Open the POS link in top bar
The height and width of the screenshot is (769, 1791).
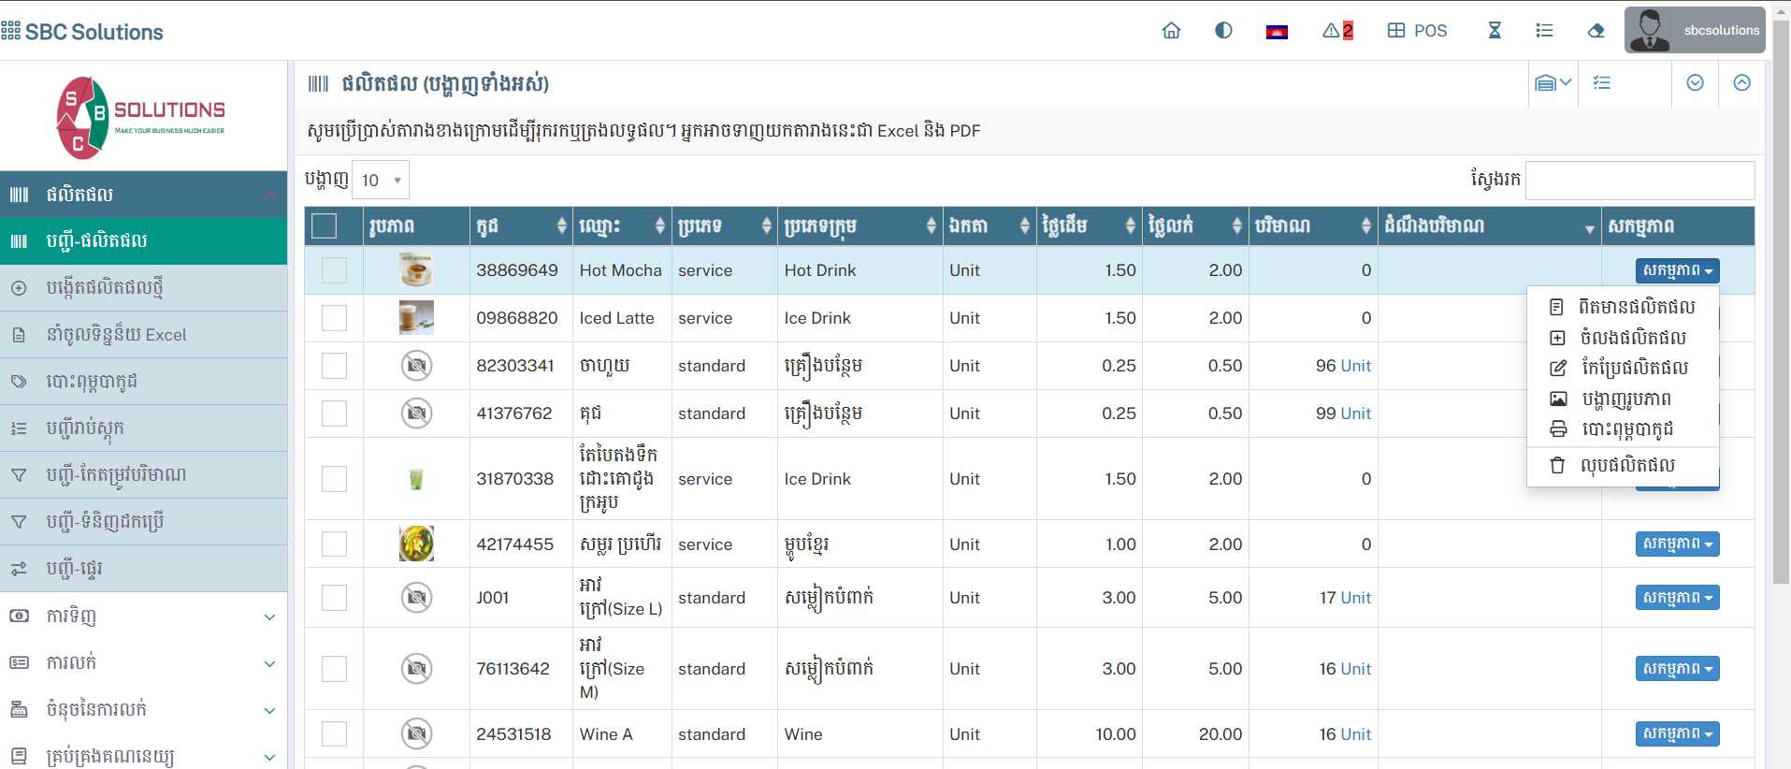[x=1417, y=31]
